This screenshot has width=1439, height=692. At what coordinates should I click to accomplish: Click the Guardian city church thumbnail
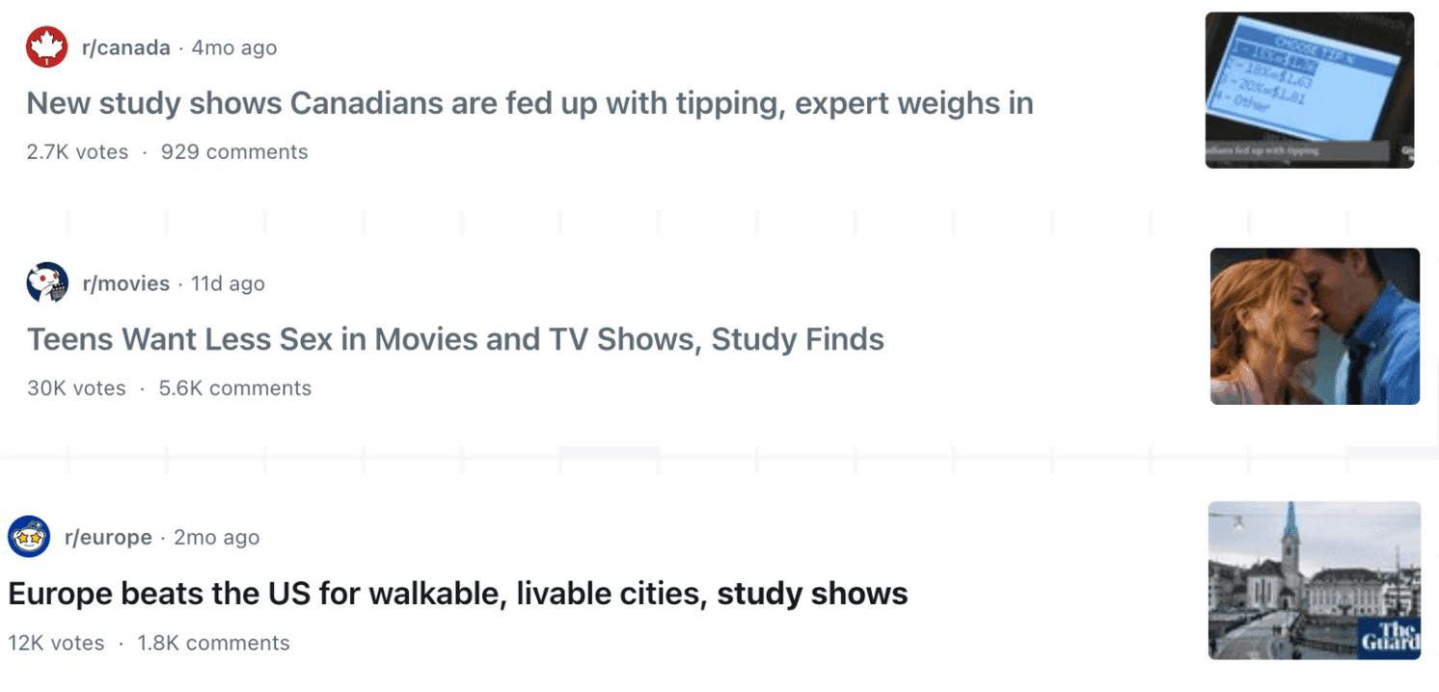(1314, 580)
